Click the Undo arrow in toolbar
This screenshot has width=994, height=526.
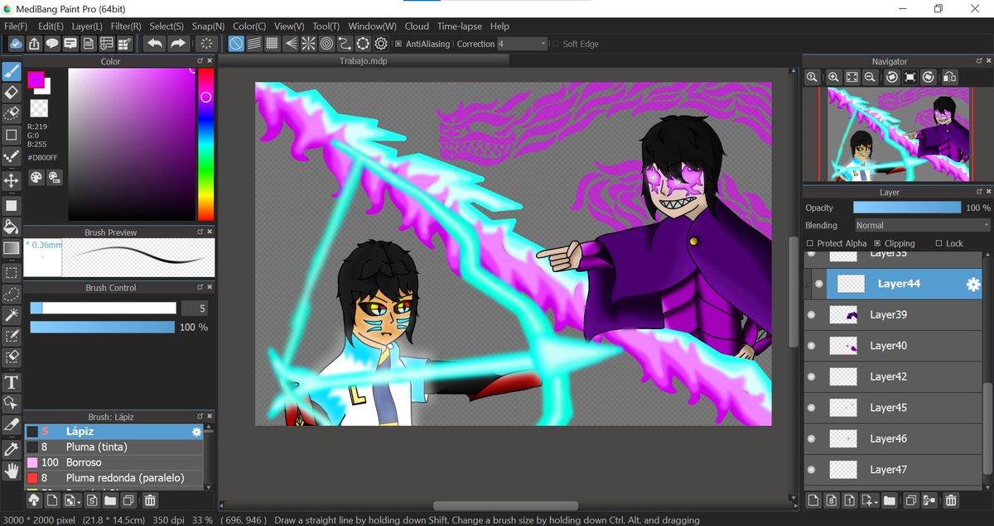click(155, 44)
